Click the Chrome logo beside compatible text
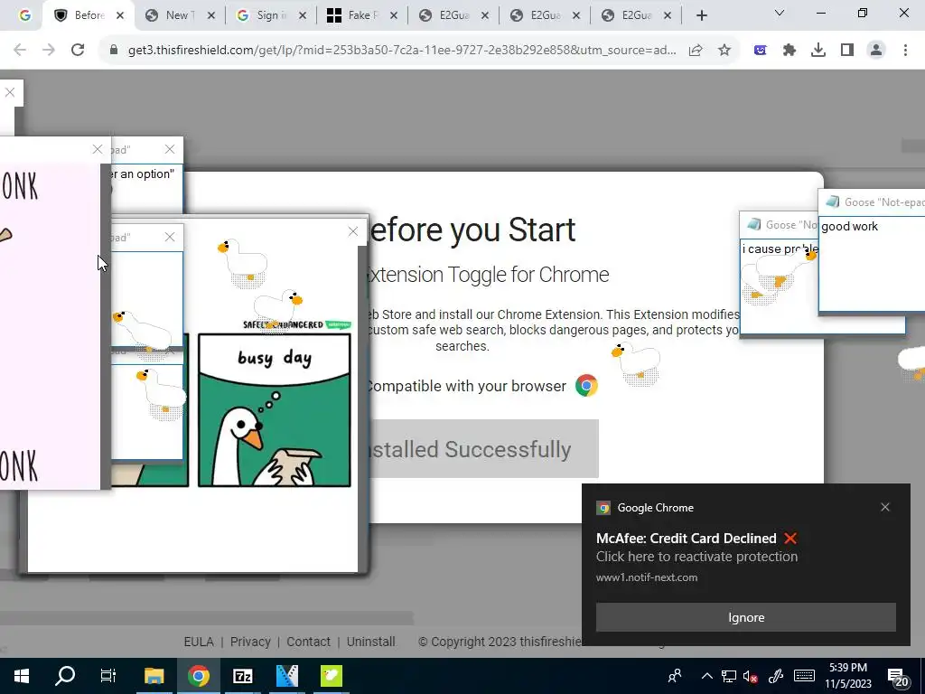Screen dimensions: 925x694 (x=586, y=386)
